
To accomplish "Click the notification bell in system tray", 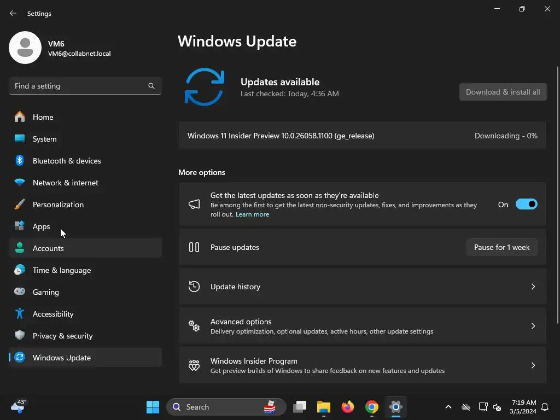I will tap(545, 407).
